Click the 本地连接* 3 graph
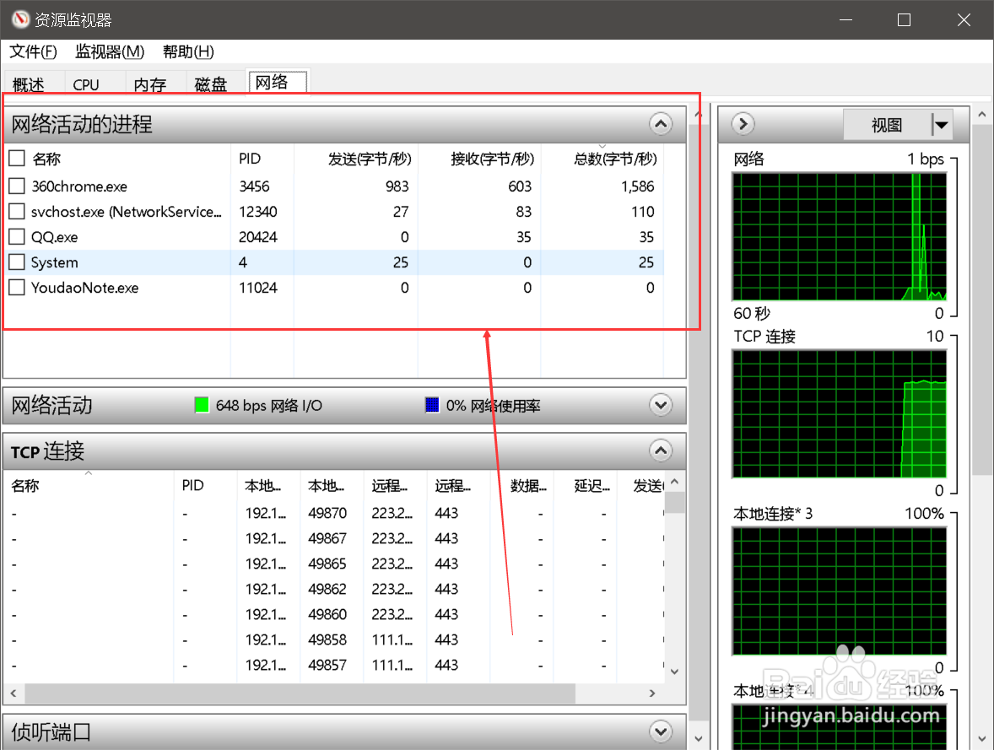The width and height of the screenshot is (994, 750). pyautogui.click(x=840, y=591)
